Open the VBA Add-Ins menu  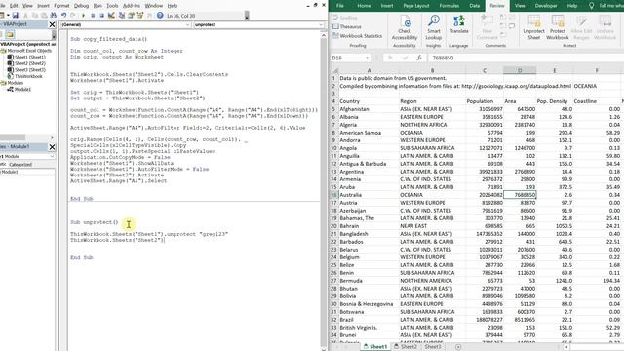(x=132, y=6)
